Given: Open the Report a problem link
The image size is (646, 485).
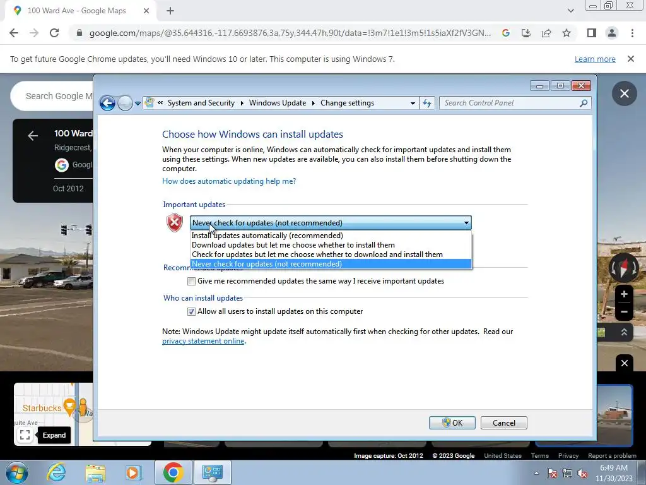Looking at the screenshot, I should [x=612, y=456].
